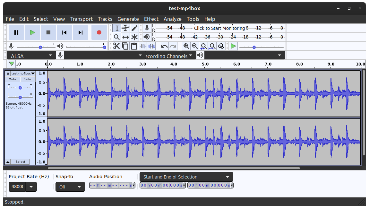
Task: Open Start and End of Selection dropdown
Action: pyautogui.click(x=186, y=177)
